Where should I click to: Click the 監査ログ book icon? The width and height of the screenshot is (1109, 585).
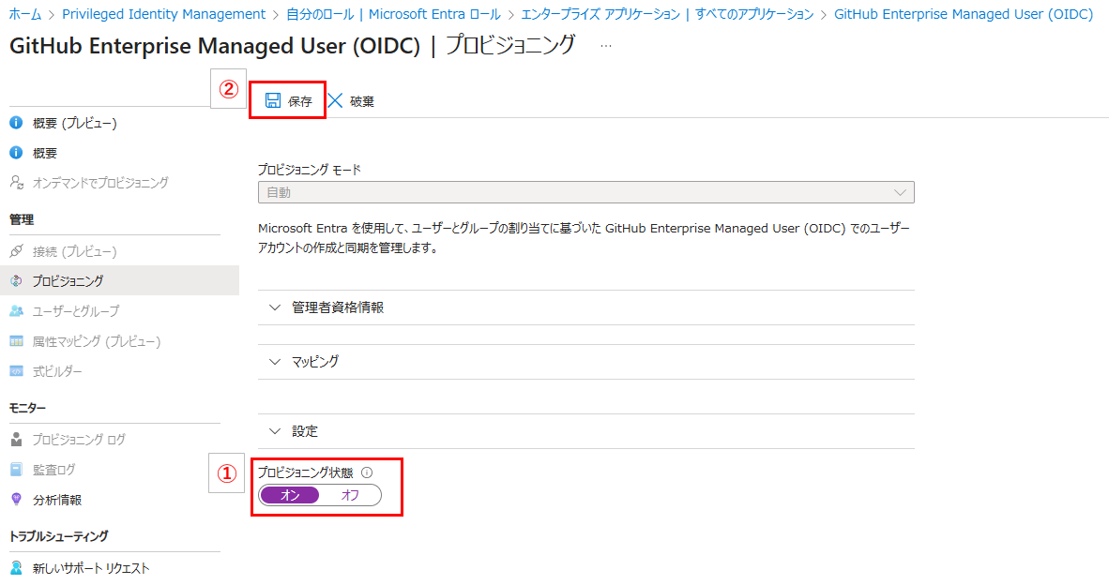pyautogui.click(x=16, y=469)
